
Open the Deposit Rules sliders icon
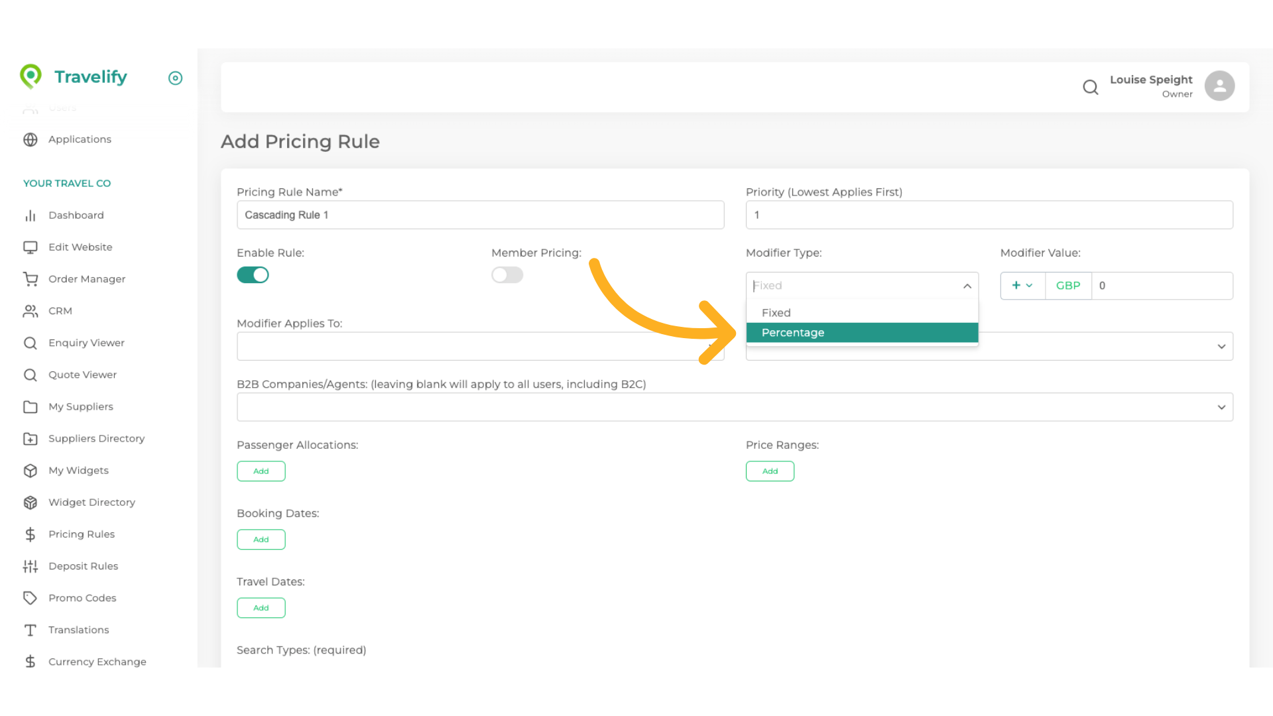click(30, 566)
